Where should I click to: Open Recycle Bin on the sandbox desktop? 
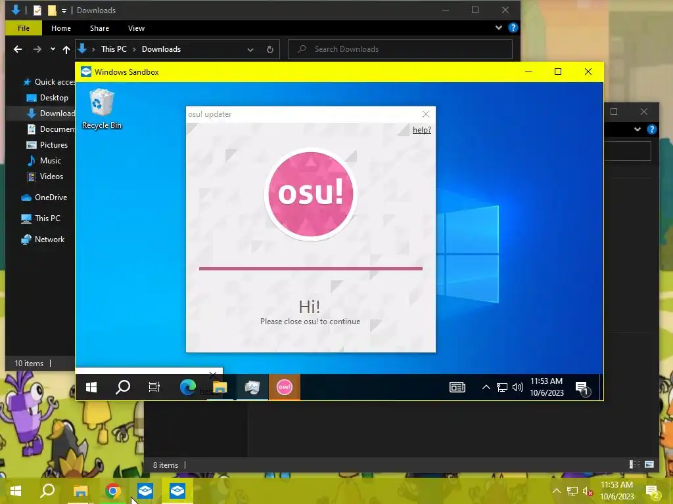tap(102, 108)
